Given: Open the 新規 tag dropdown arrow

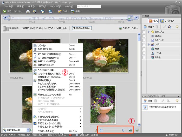Looking at the screenshot, I should 153,27.
